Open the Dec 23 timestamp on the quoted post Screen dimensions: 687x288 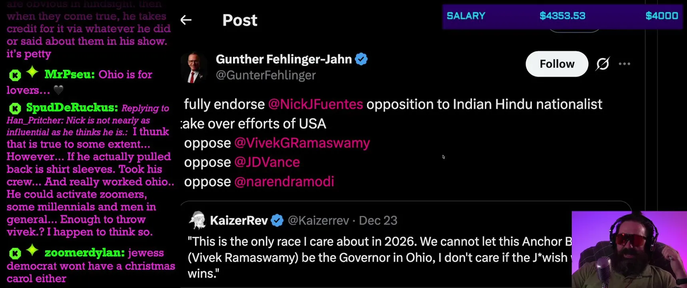[x=378, y=220]
